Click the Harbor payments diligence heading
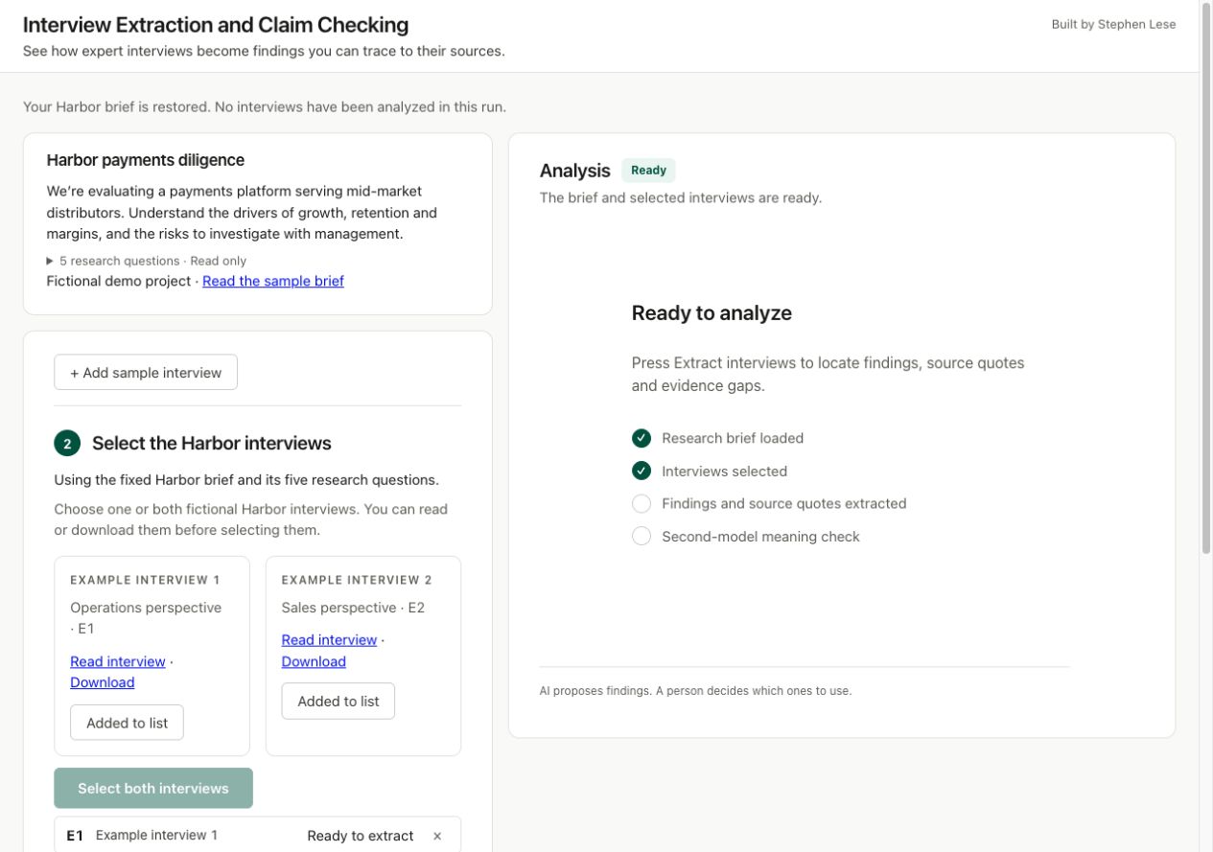The image size is (1213, 852). [146, 160]
